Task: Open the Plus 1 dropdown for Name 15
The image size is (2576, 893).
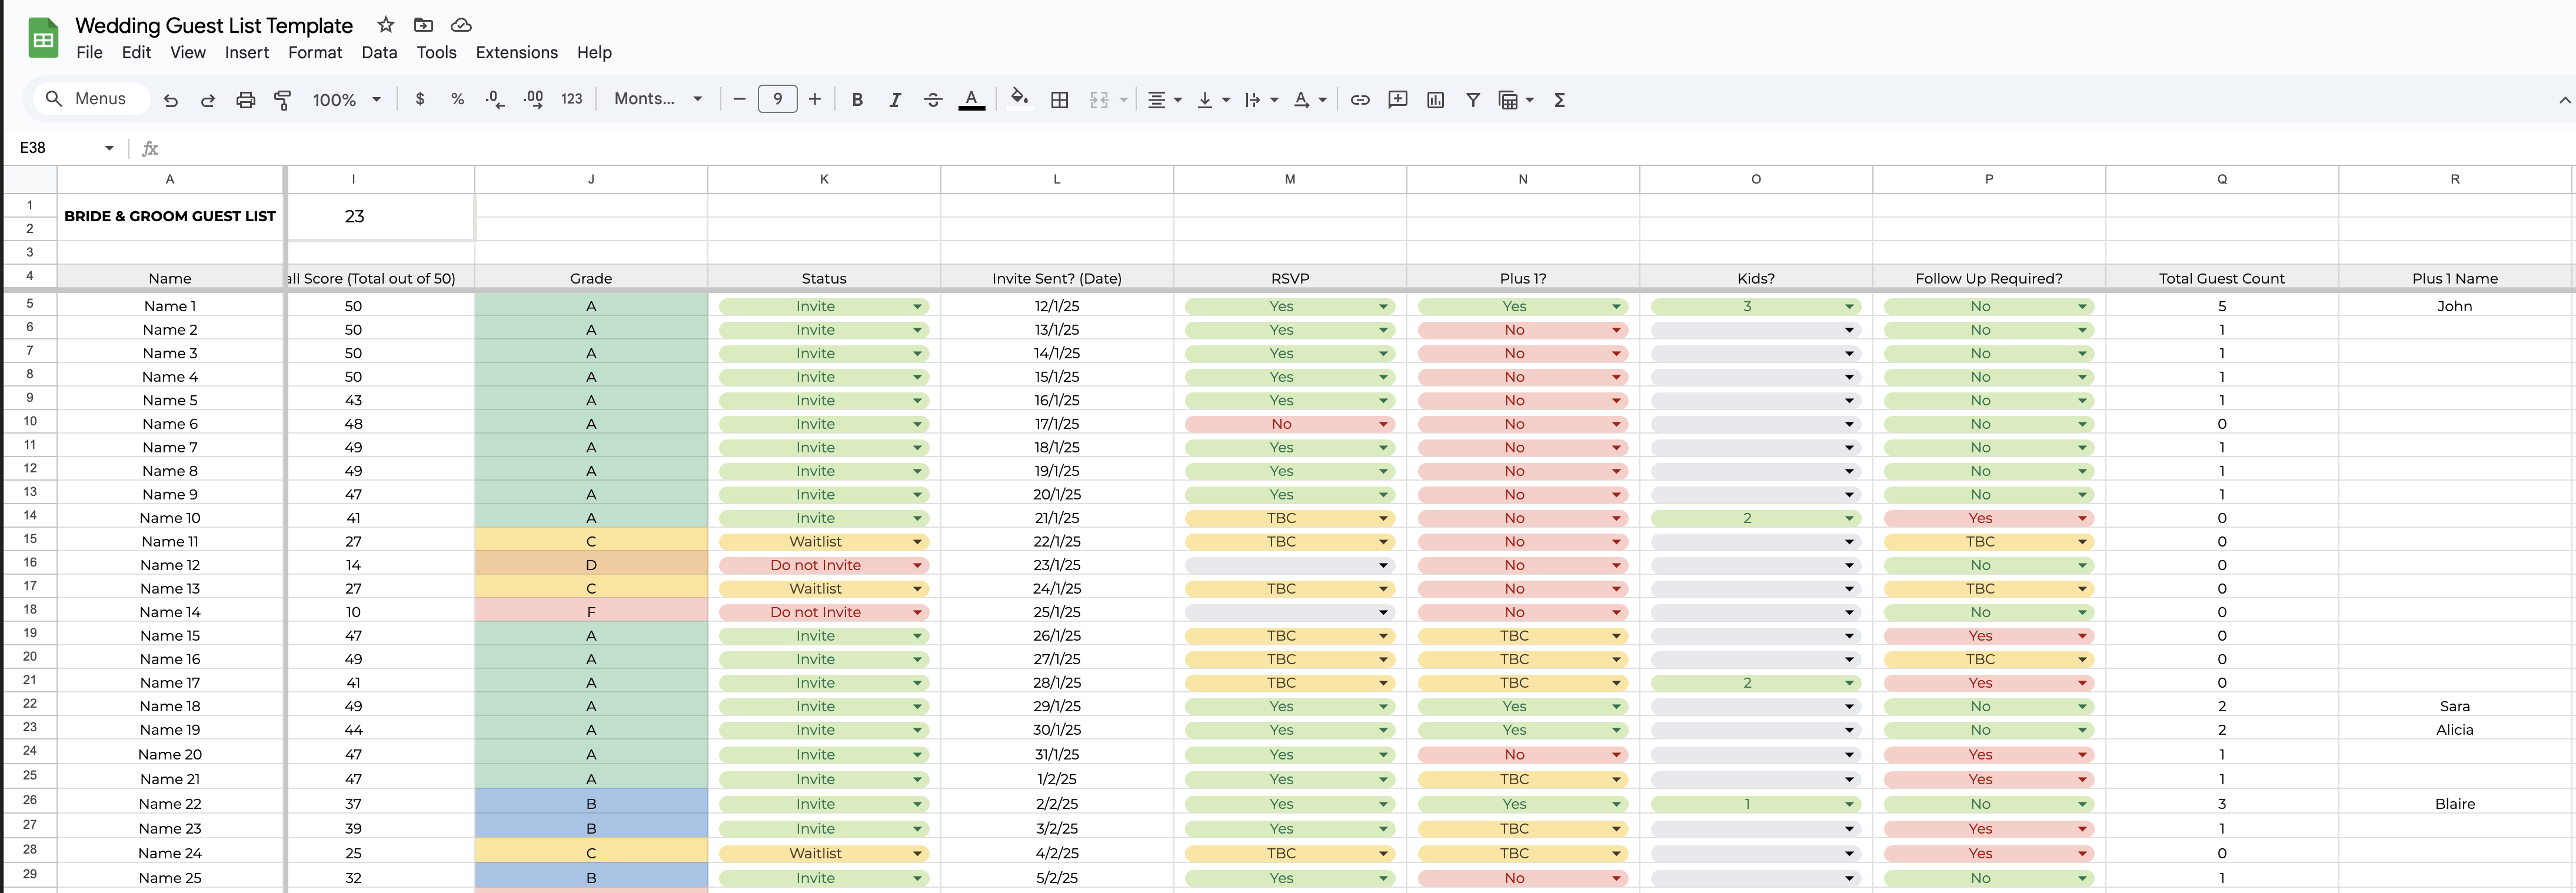Action: click(1616, 635)
